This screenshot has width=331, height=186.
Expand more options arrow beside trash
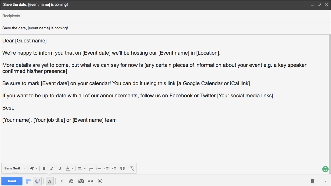pos(325,181)
